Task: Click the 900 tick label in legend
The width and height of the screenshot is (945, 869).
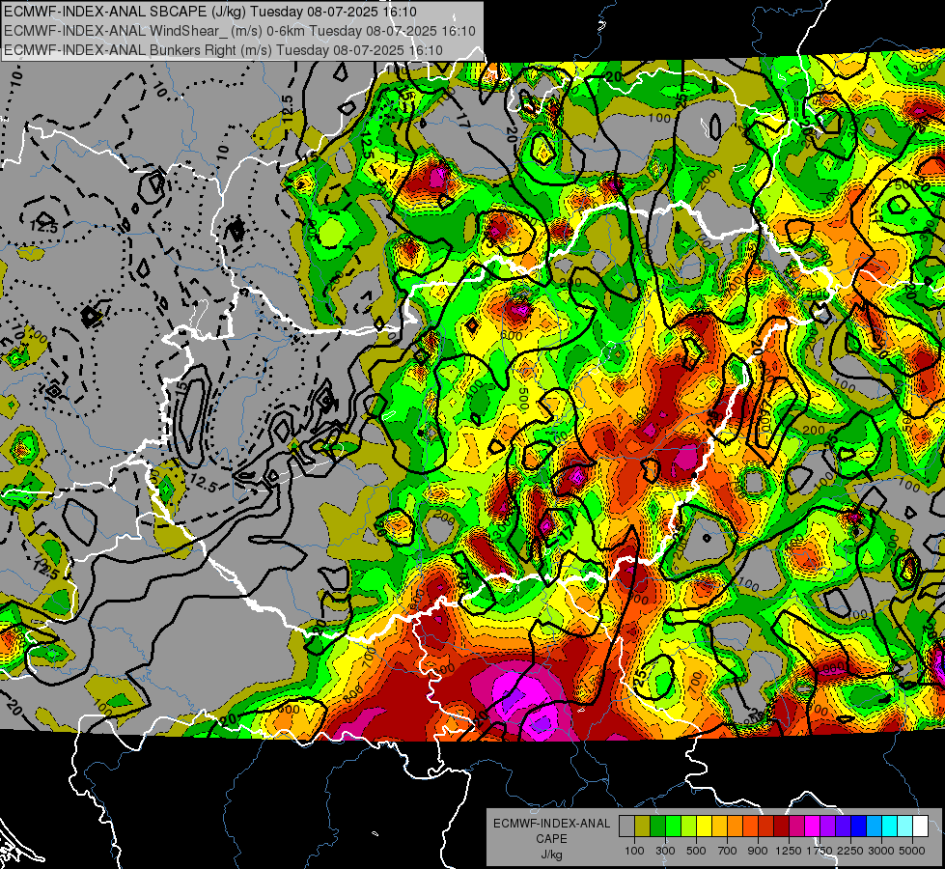Action: point(758,851)
